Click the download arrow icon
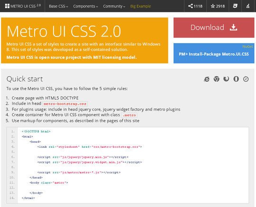Screen dimensions: 256x207 pos(233,27)
